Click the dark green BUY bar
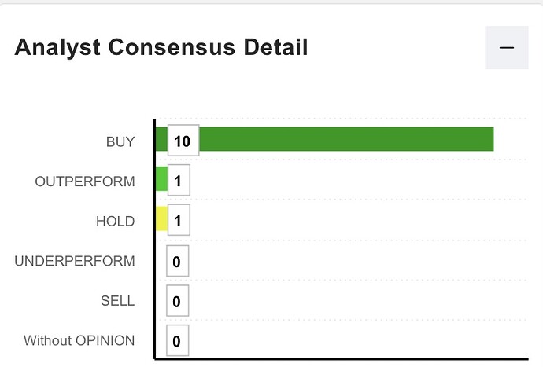 click(x=346, y=139)
